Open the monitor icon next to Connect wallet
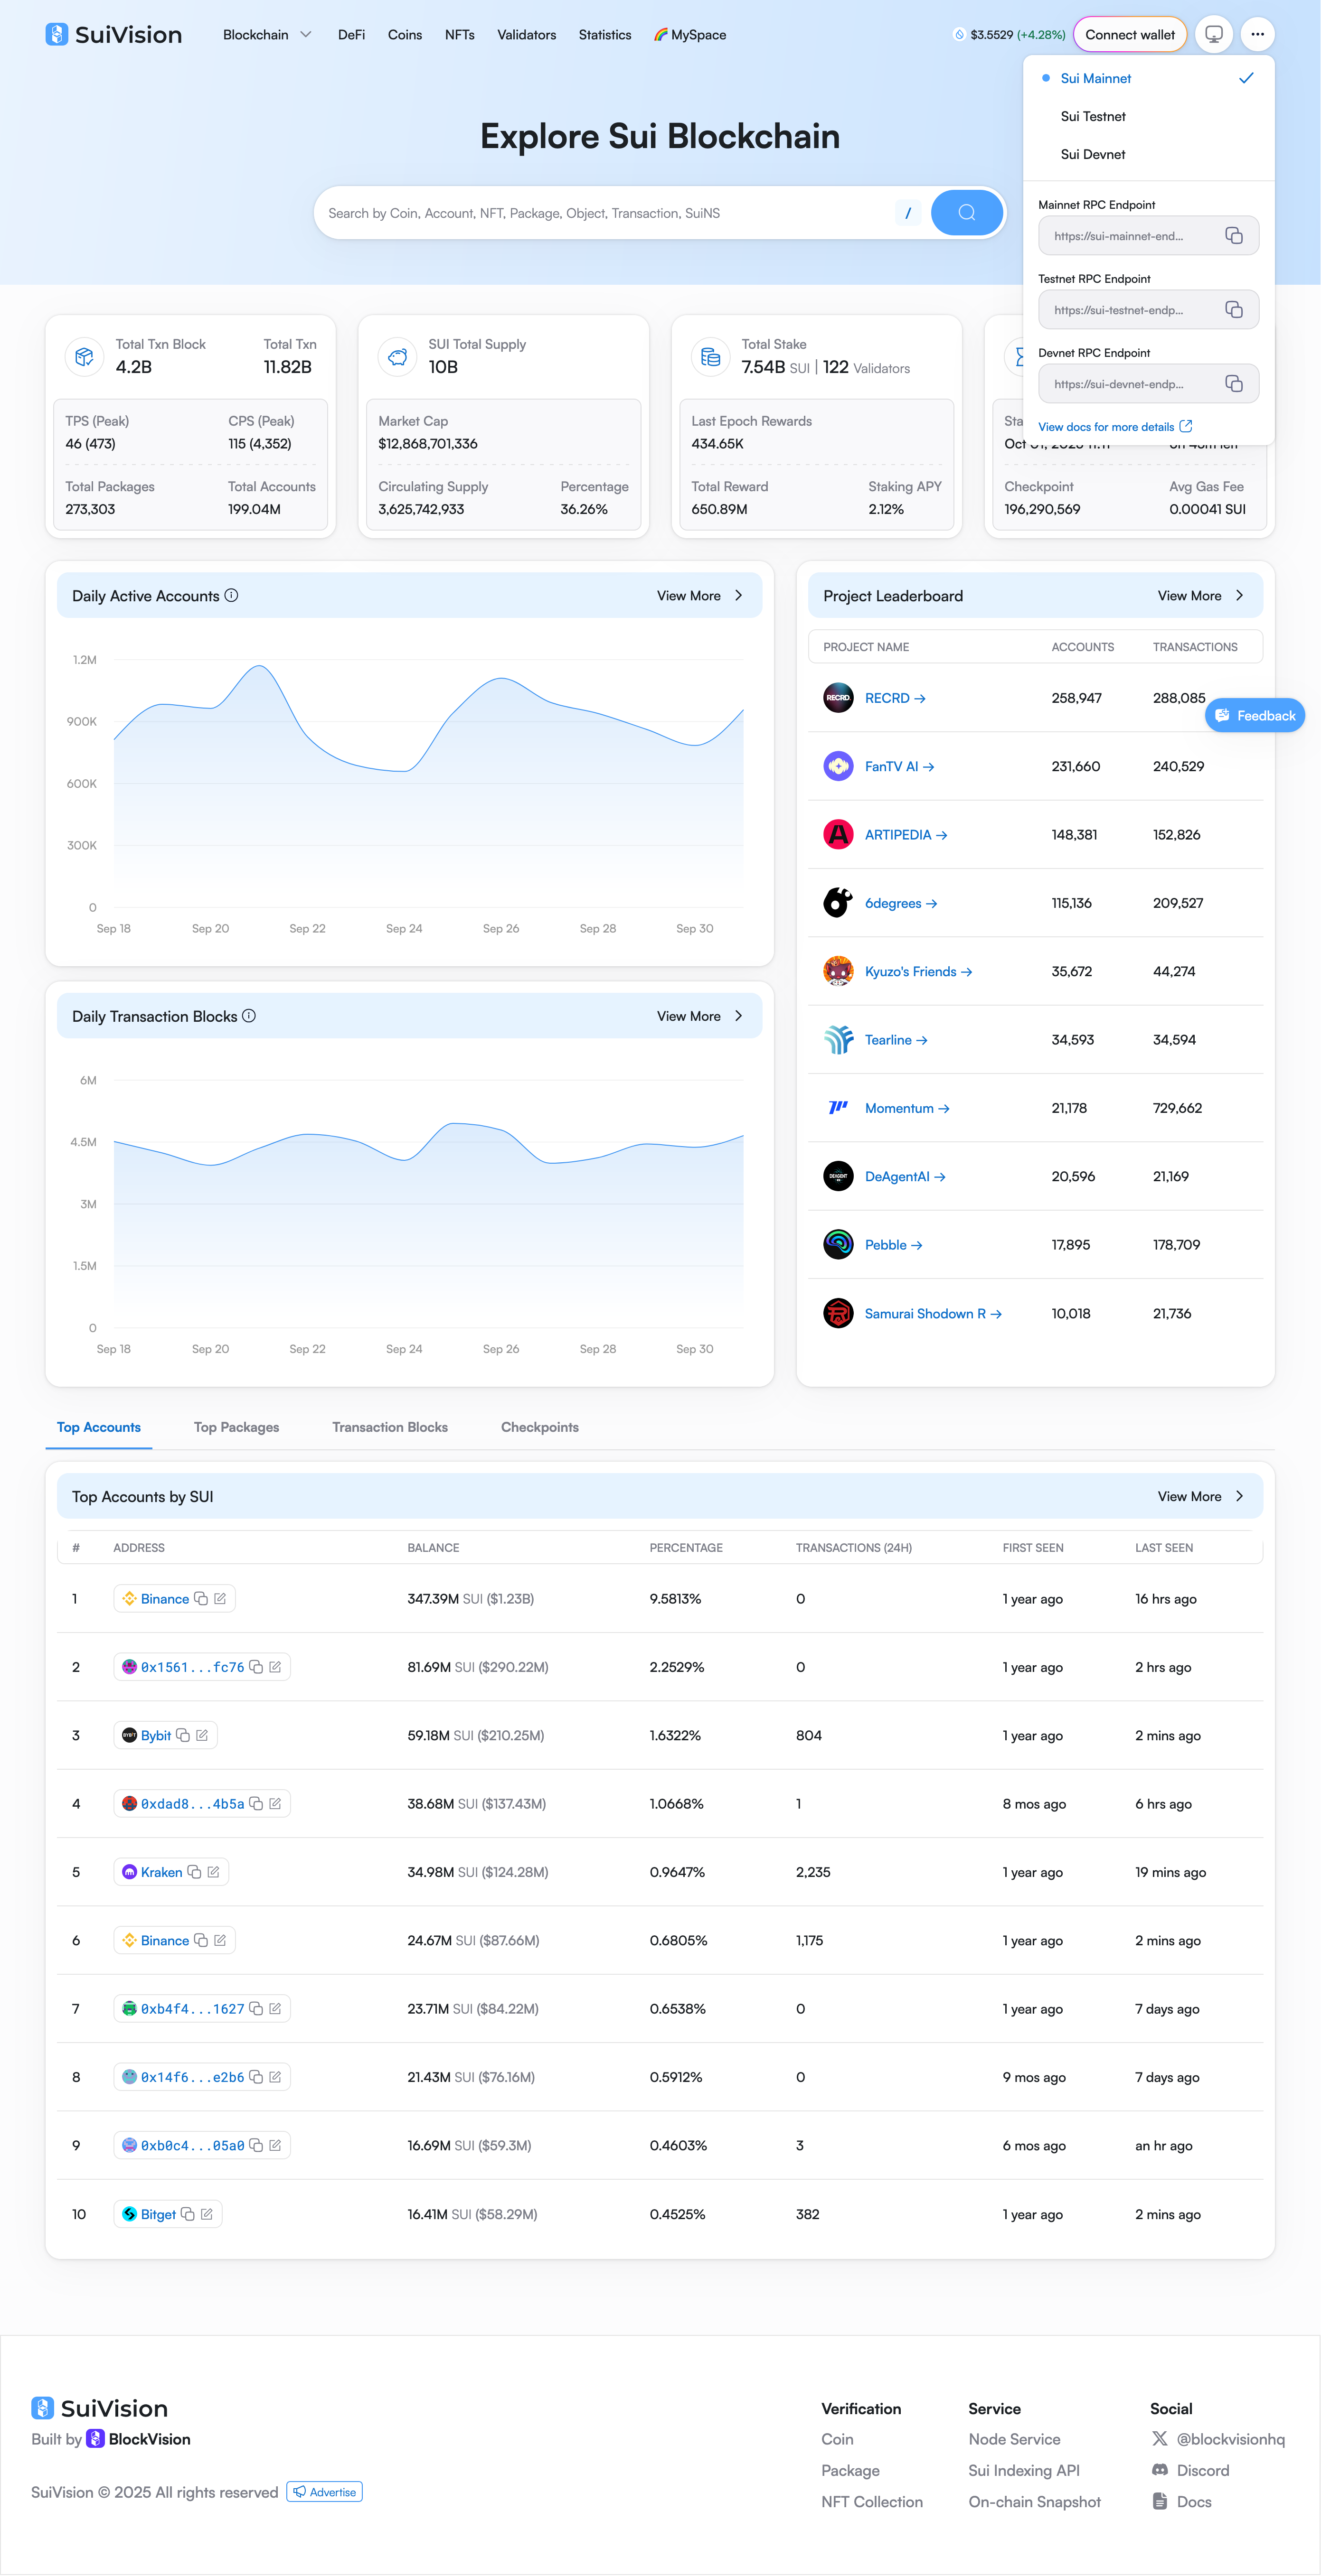 coord(1213,35)
